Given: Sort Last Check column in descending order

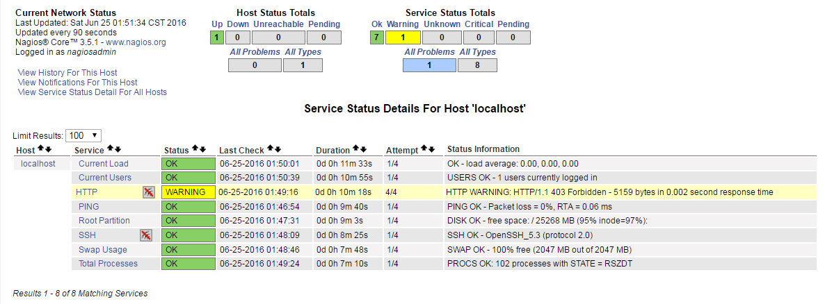Looking at the screenshot, I should [x=278, y=149].
